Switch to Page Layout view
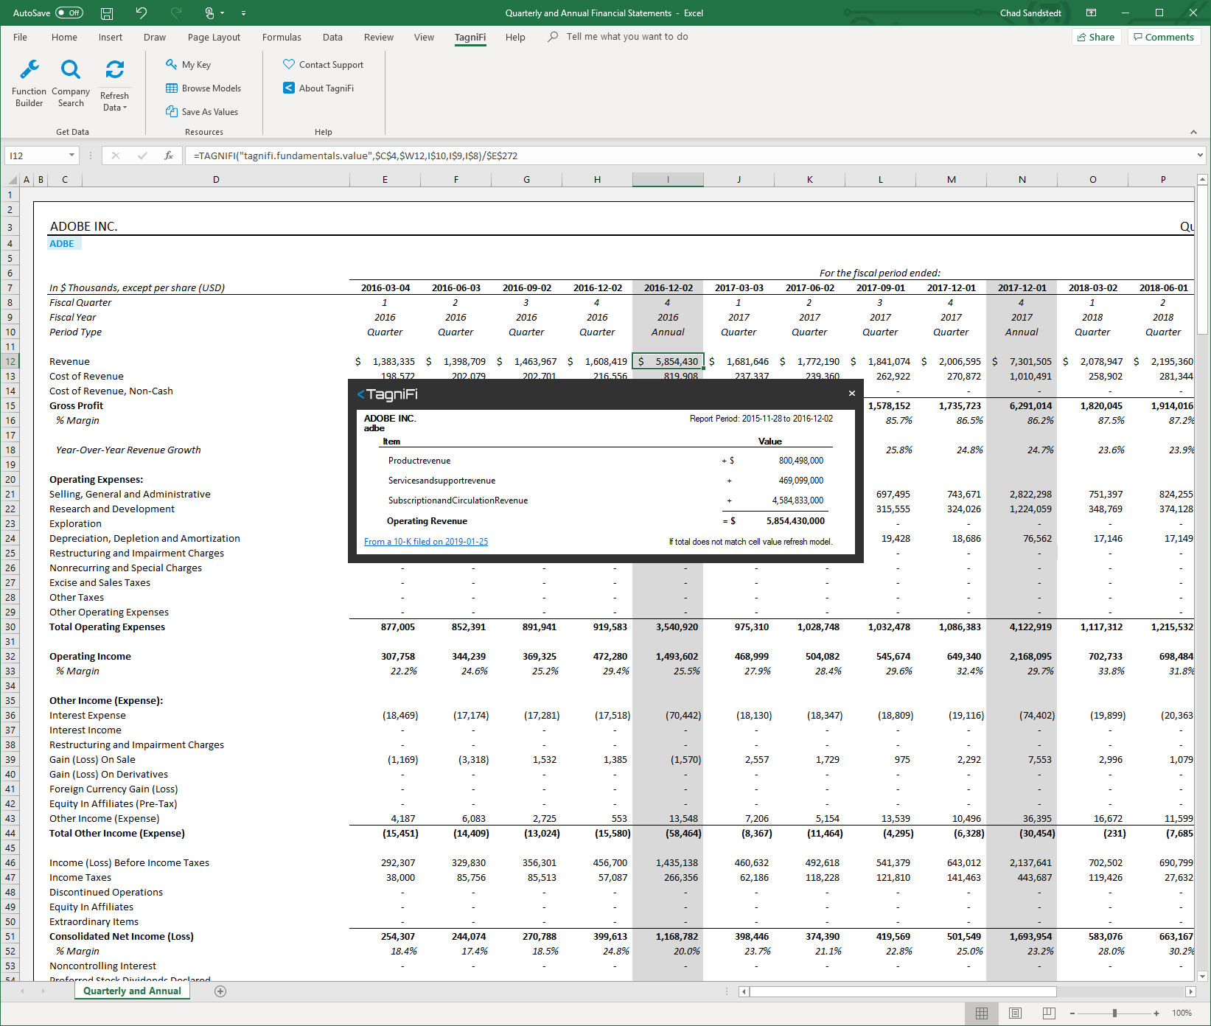 pos(1015,1013)
